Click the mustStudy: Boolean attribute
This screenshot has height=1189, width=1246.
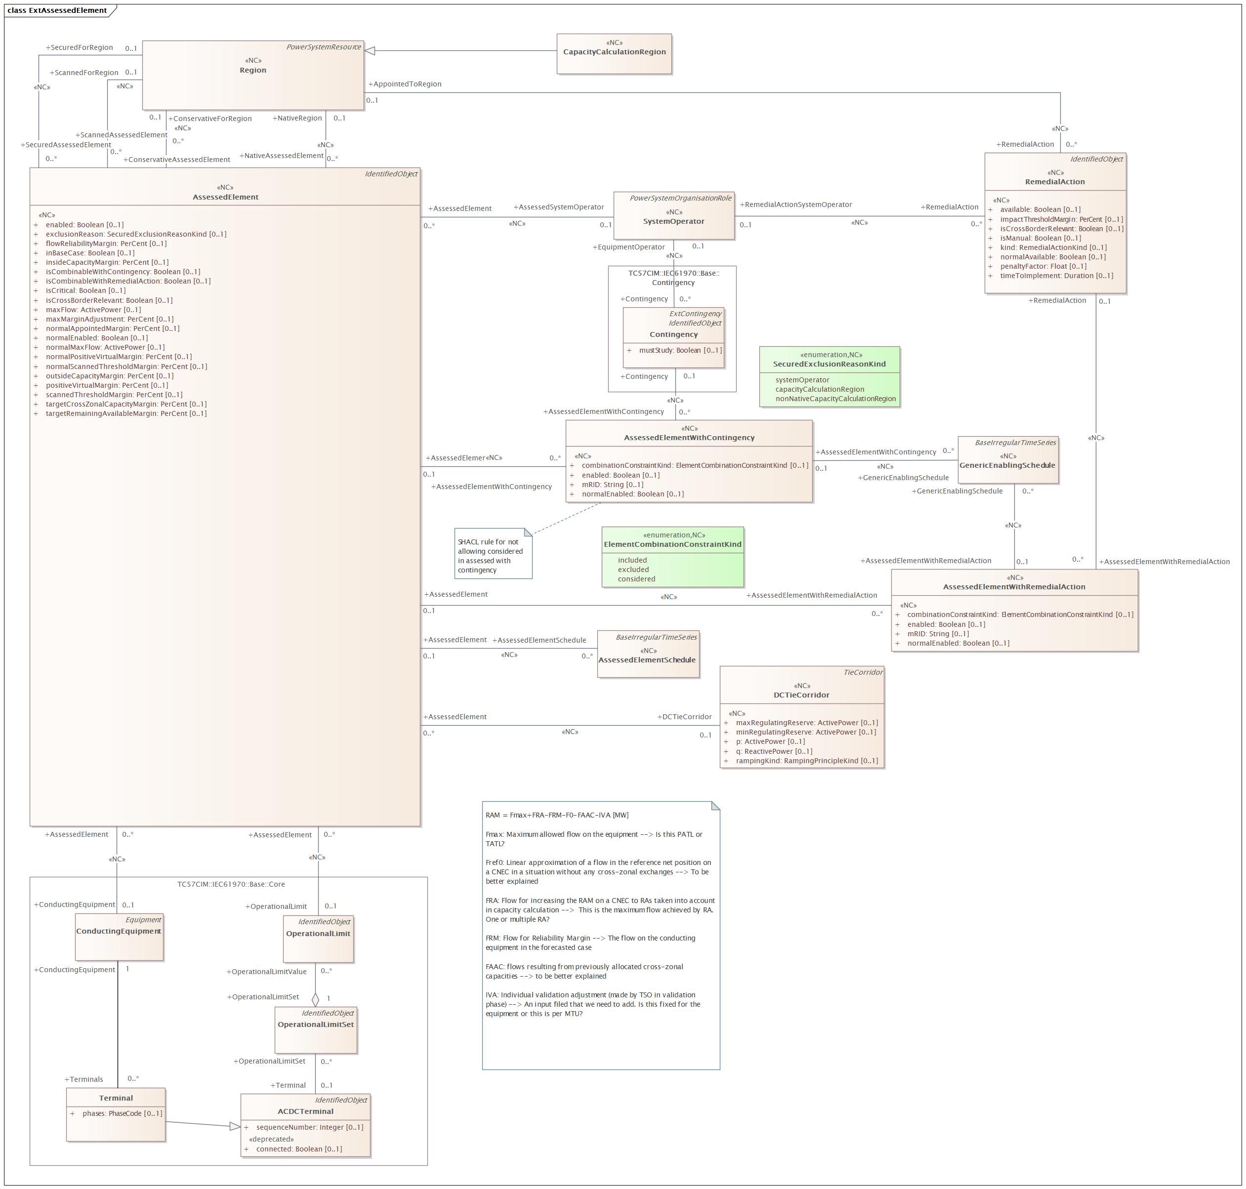click(x=680, y=351)
